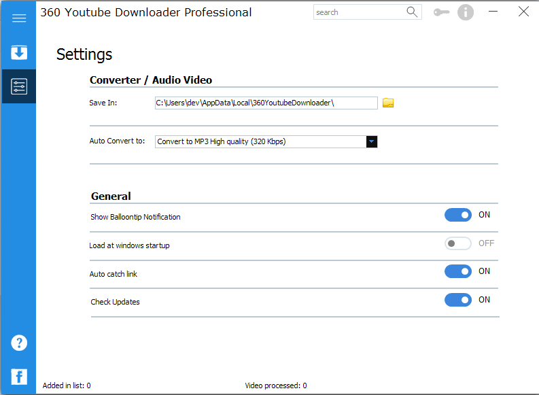This screenshot has height=395, width=539.
Task: Browse for Save In folder
Action: pos(388,103)
